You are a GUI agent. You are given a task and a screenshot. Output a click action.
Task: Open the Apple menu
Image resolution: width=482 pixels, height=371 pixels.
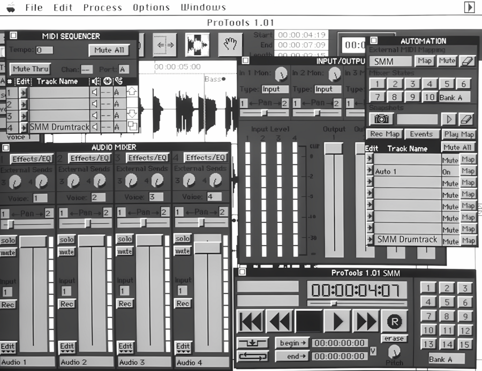pos(11,7)
